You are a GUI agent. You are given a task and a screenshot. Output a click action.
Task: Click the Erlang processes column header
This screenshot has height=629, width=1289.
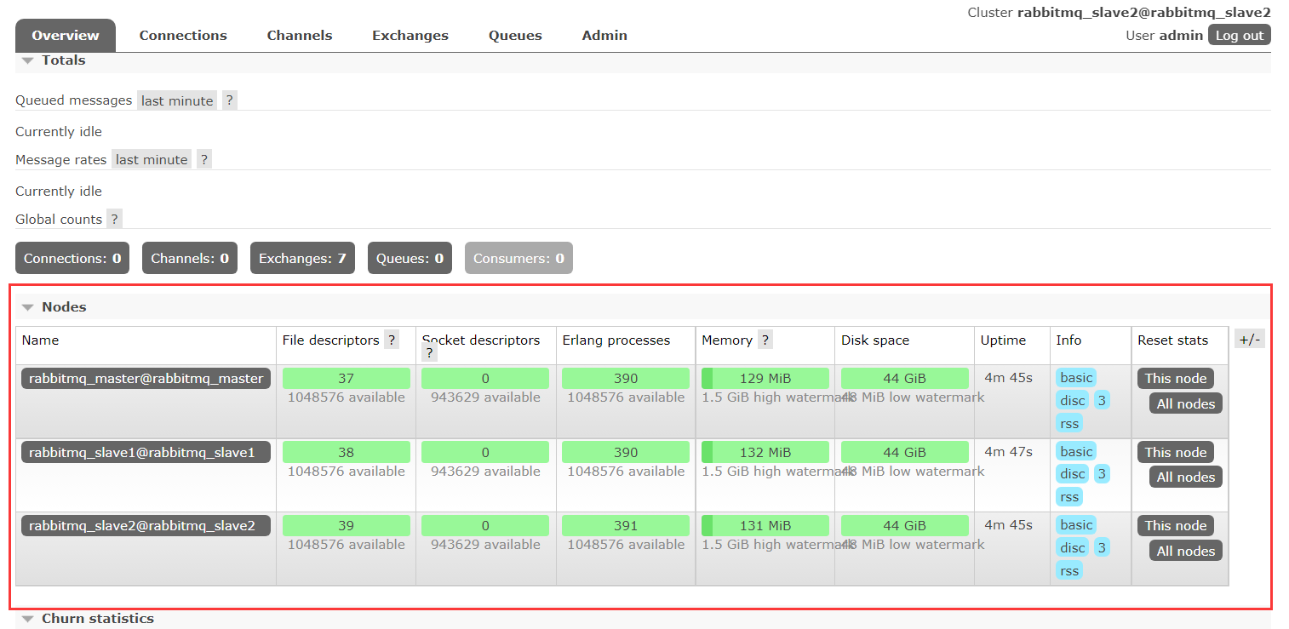616,340
